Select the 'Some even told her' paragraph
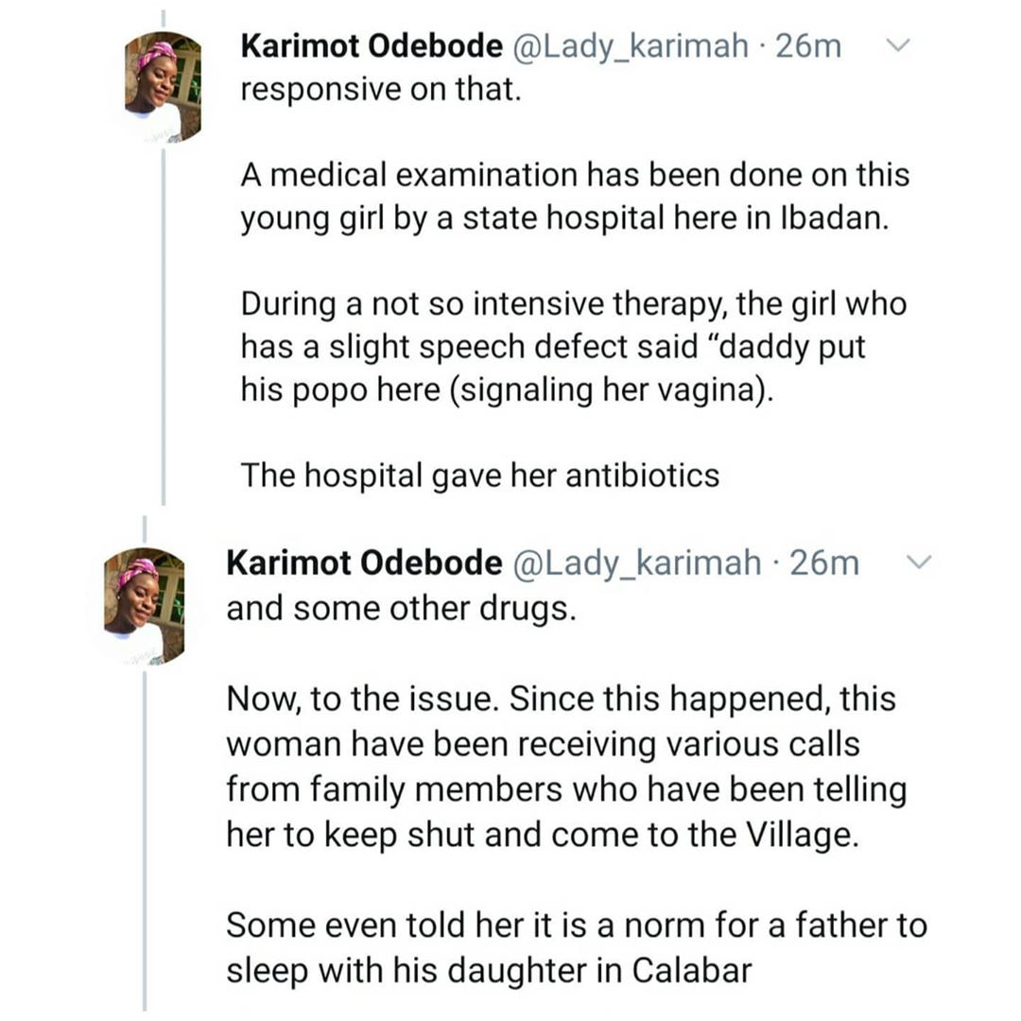1021x1021 pixels. (x=577, y=948)
